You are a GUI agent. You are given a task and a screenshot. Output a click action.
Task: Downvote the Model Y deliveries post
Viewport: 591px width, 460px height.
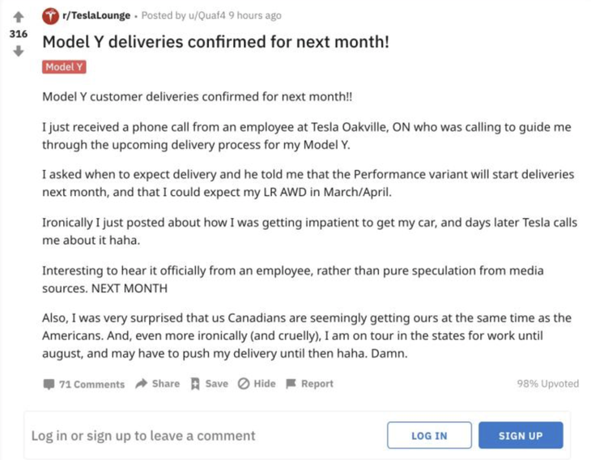[18, 51]
